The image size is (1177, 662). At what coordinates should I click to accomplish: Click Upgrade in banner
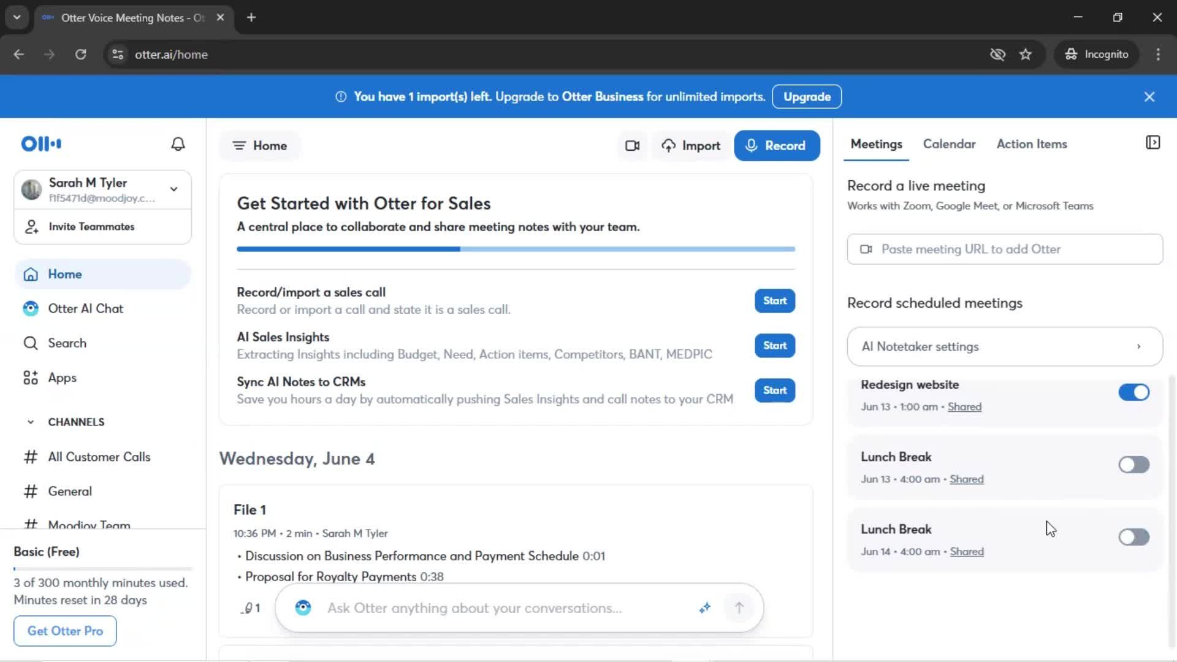[807, 97]
